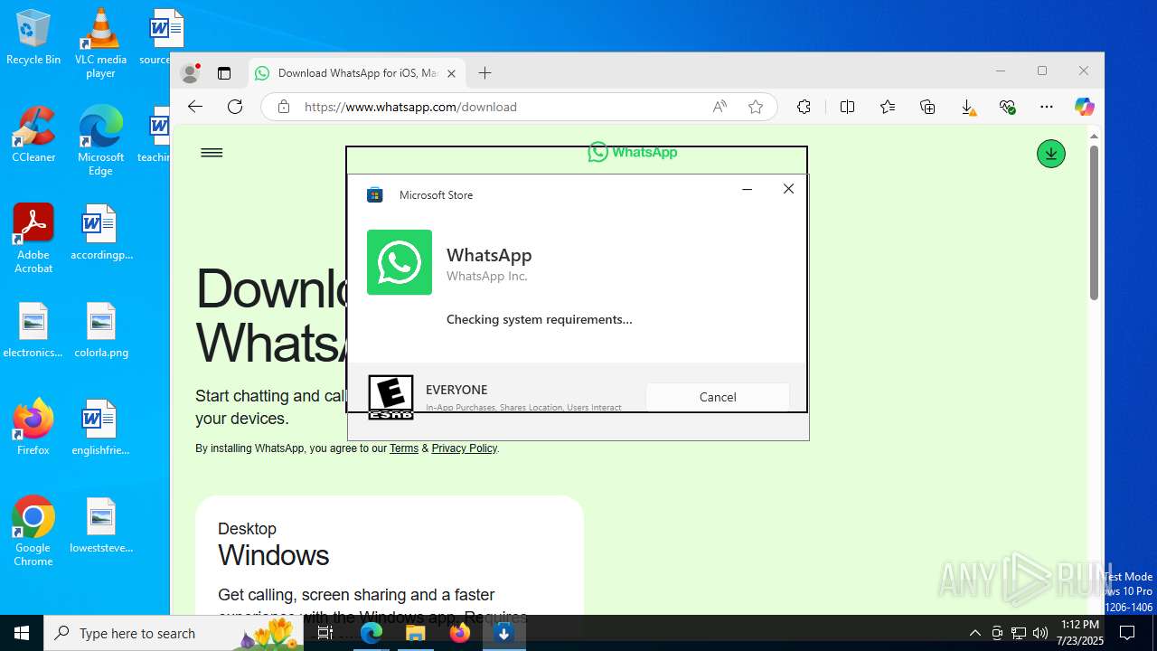Click the taskbar search box

[x=174, y=633]
